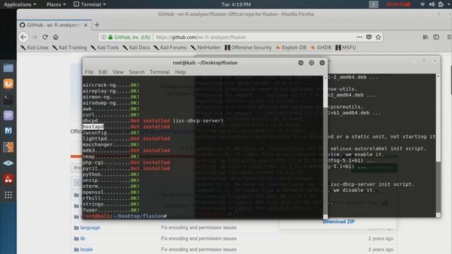Maximize the fluxion terminal window
Screen dimensions: 452x254
(x=311, y=63)
